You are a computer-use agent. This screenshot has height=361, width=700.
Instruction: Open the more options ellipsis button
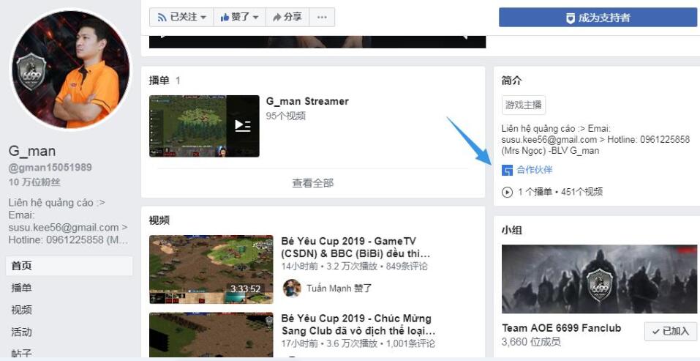323,17
